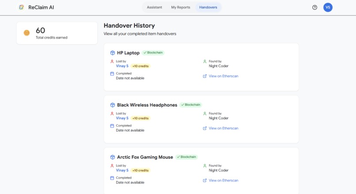The height and width of the screenshot is (194, 356).
Task: Click Vinay S name in HP Laptop card
Action: click(122, 66)
